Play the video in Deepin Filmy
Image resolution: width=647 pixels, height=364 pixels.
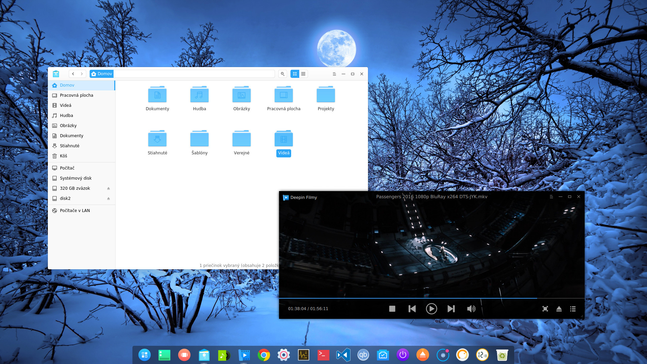432,309
